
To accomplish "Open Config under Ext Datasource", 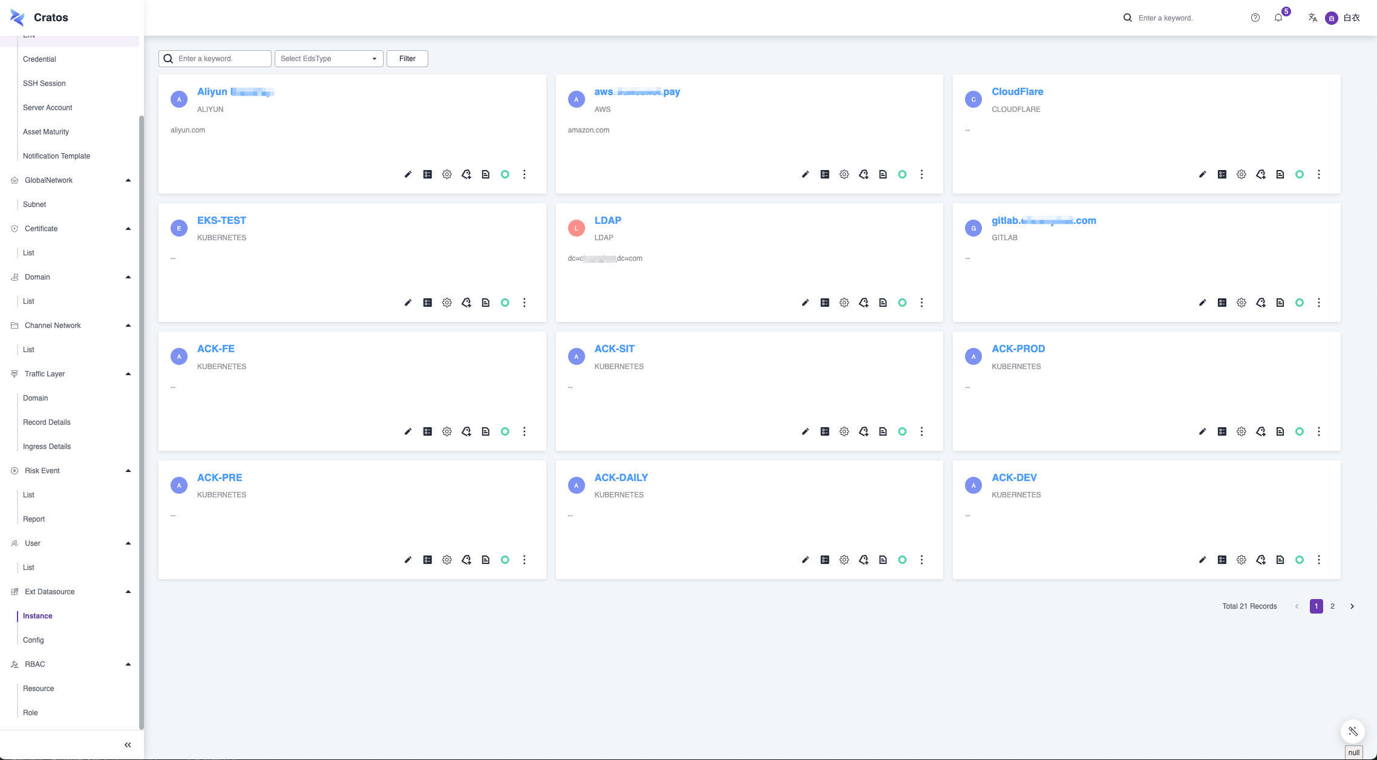I will click(33, 640).
